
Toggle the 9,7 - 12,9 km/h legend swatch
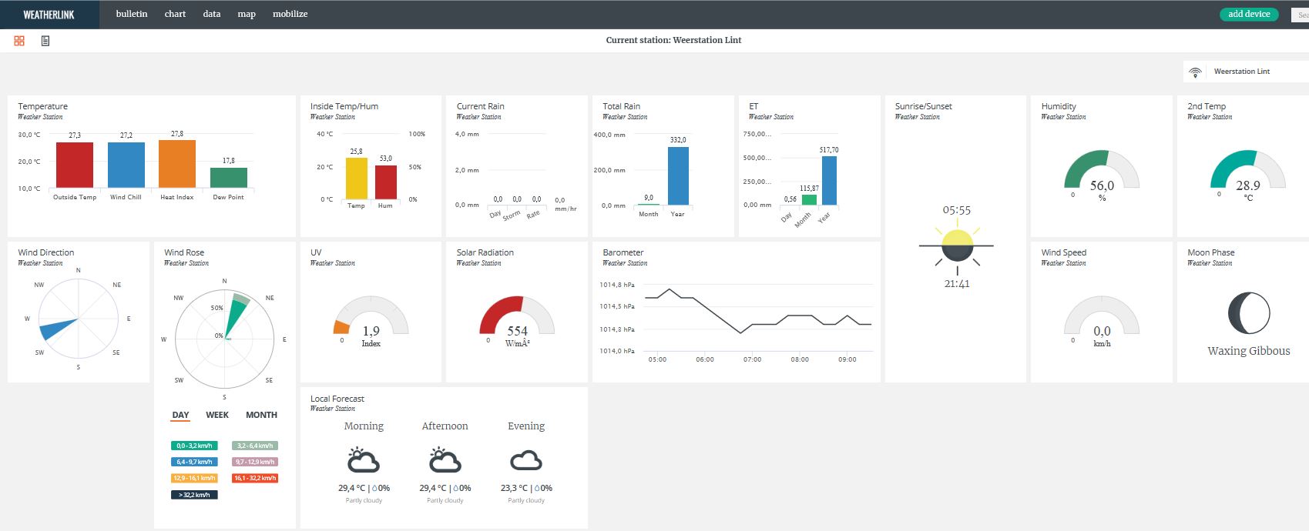click(255, 462)
